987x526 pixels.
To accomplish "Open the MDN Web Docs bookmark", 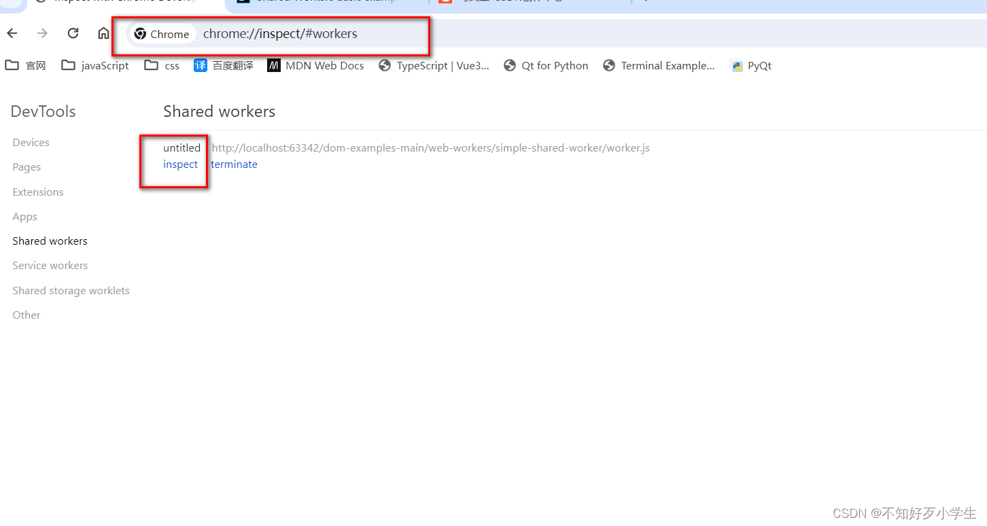I will point(315,65).
